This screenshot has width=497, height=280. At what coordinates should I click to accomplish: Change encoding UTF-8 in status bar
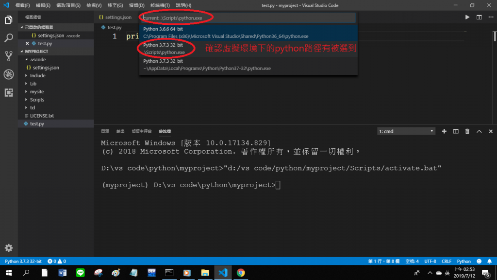click(x=430, y=261)
